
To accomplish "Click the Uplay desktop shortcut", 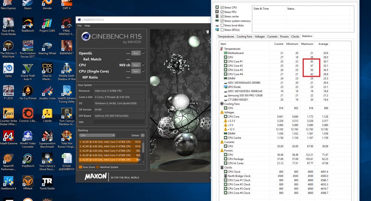I will pyautogui.click(x=8, y=70).
